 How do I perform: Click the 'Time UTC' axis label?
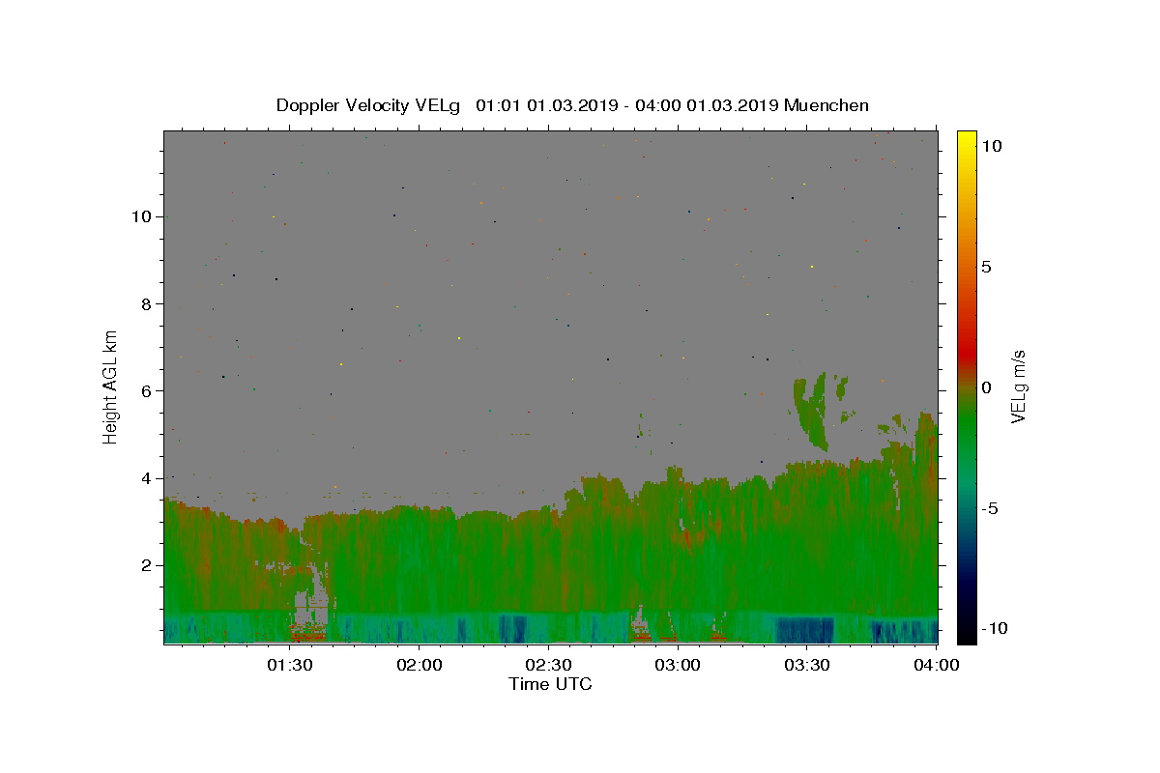pos(550,684)
